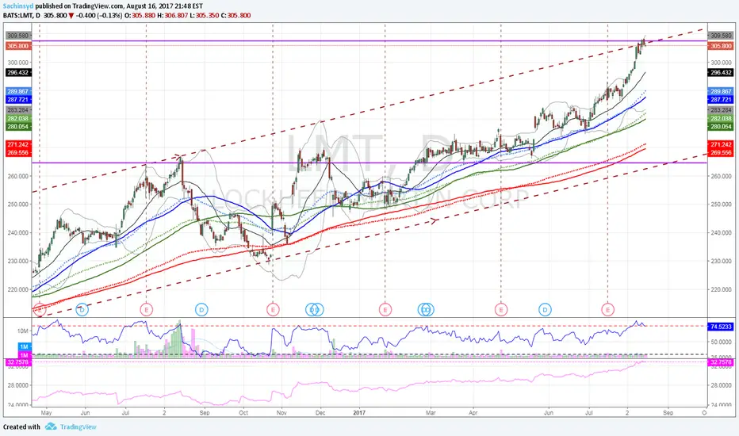
Task: Select the dividend D marker above the Sep 2016 label
Action: (201, 310)
